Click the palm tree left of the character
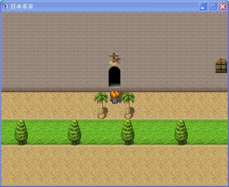This screenshot has width=229, height=187. coord(101,105)
